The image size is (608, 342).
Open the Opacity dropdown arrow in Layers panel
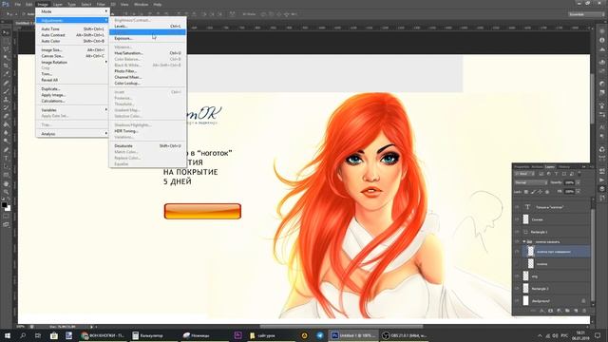[578, 182]
